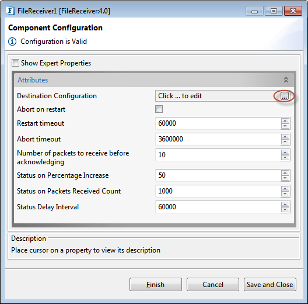Focus the Abort timeout value field

218,139
